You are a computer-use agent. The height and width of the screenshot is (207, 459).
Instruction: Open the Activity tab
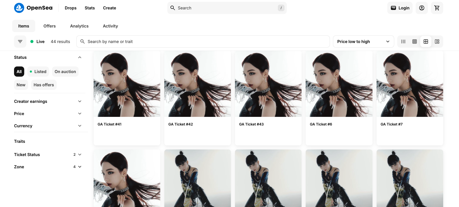[110, 26]
